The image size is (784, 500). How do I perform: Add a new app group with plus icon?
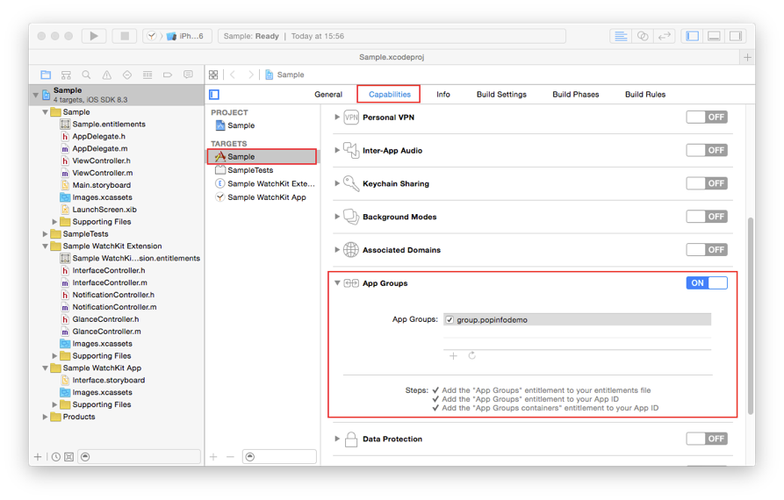(x=453, y=356)
